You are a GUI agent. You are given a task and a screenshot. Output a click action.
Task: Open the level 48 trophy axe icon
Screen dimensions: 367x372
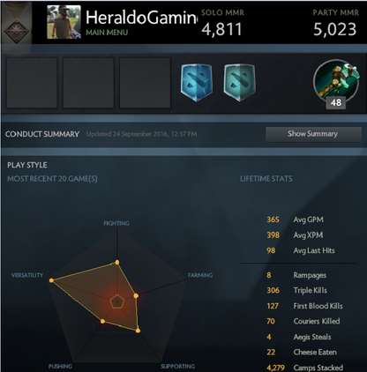[x=336, y=81]
